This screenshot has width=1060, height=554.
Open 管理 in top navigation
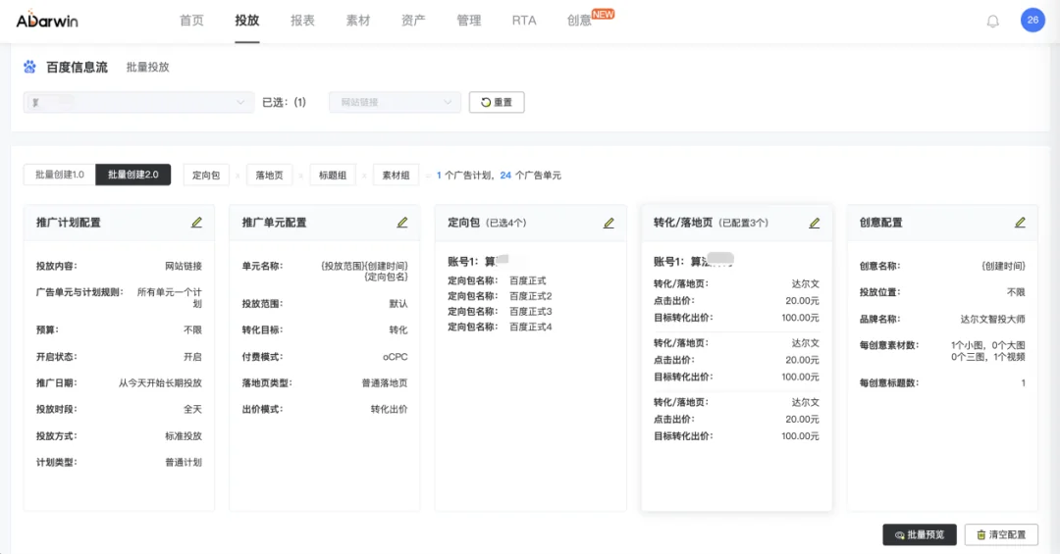[x=468, y=21]
